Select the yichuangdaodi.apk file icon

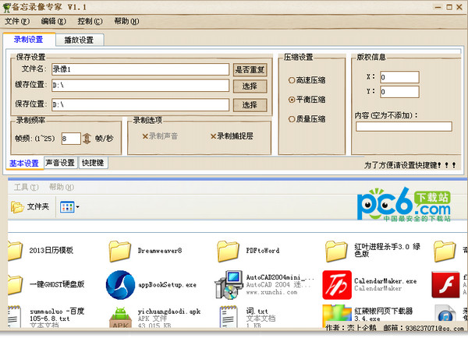pos(120,318)
